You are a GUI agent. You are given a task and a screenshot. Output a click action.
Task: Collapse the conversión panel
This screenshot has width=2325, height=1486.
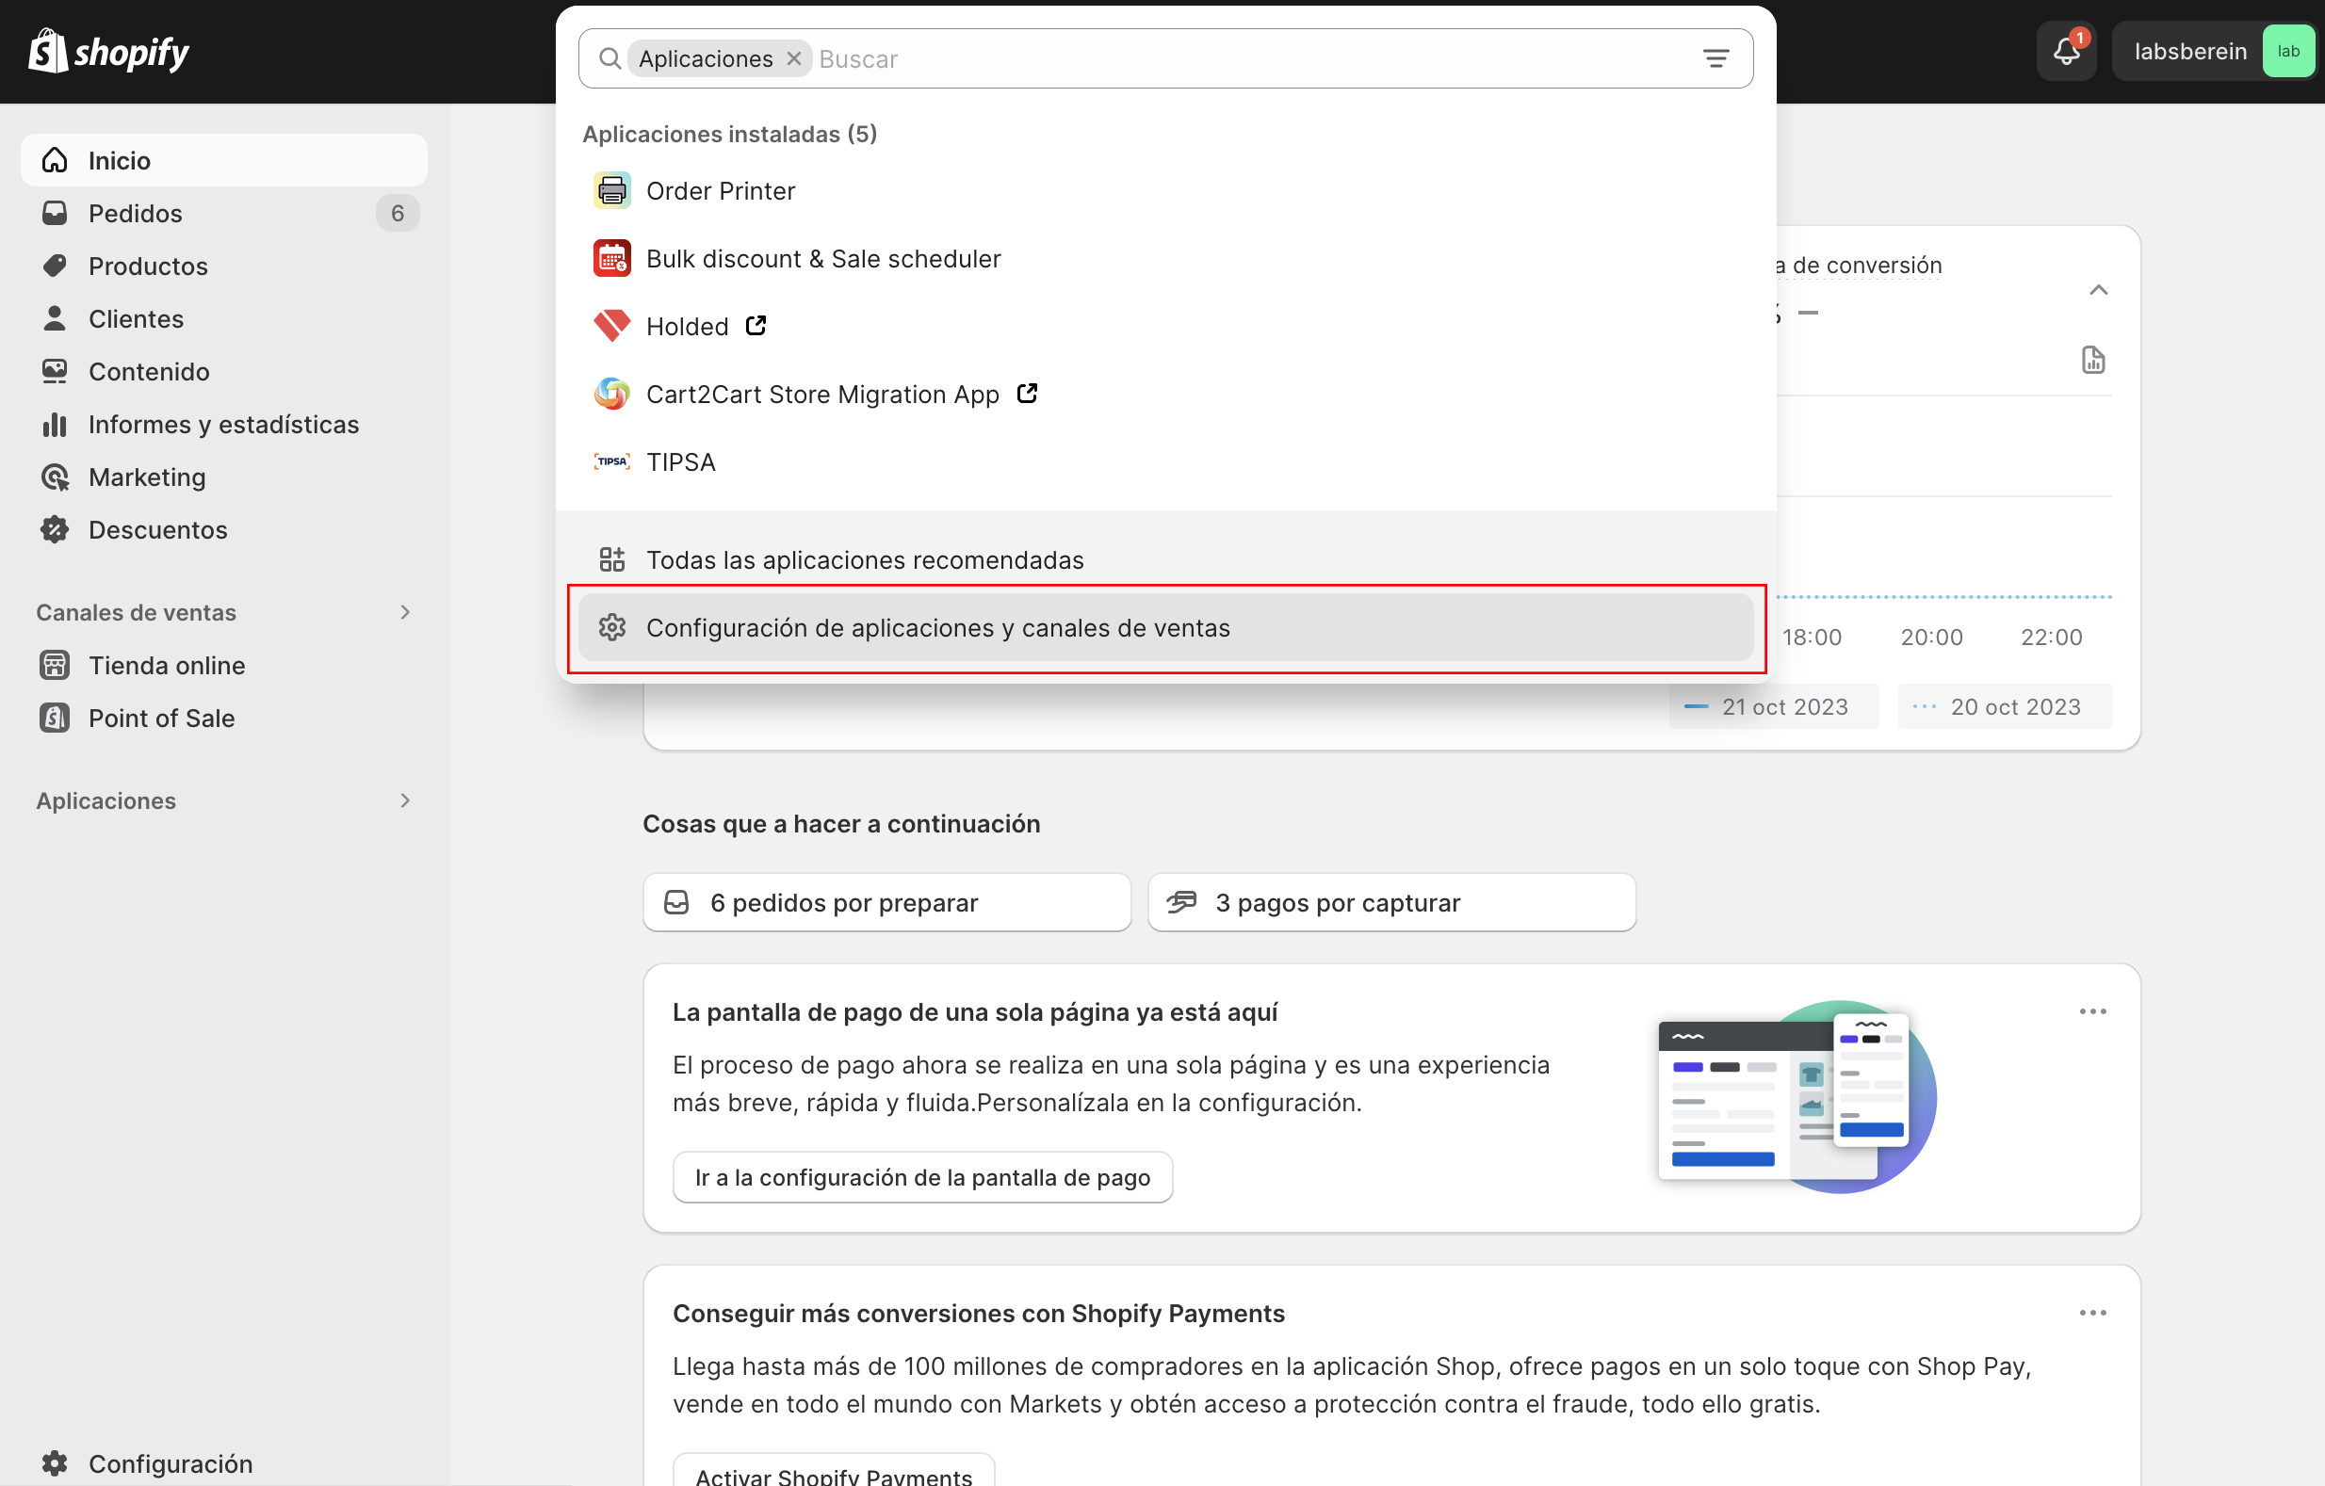click(x=2097, y=288)
